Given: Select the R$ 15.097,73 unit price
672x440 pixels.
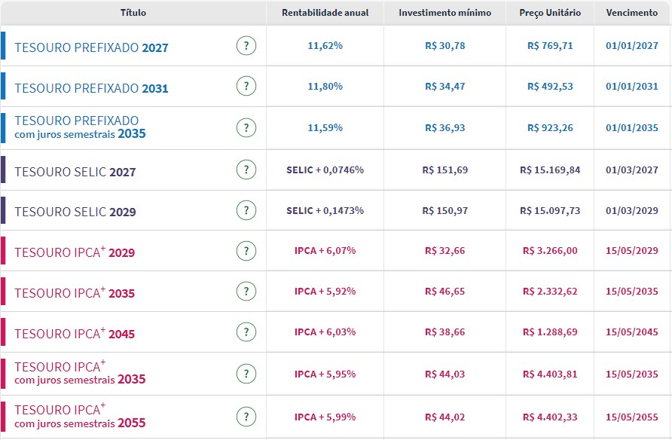Looking at the screenshot, I should [550, 210].
